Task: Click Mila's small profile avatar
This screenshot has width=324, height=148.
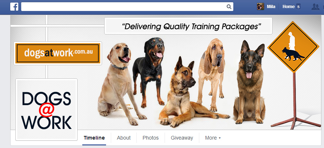Action: (x=260, y=7)
